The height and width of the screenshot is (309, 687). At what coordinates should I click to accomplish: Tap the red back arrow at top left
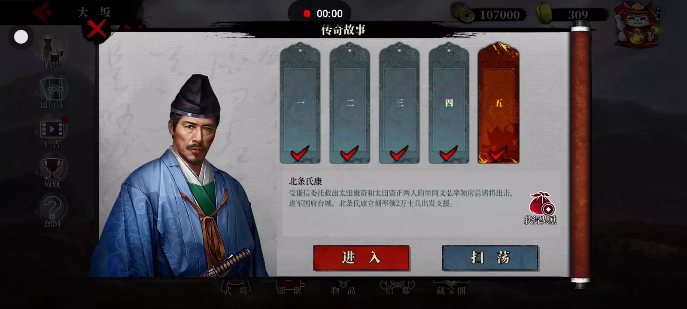(43, 13)
